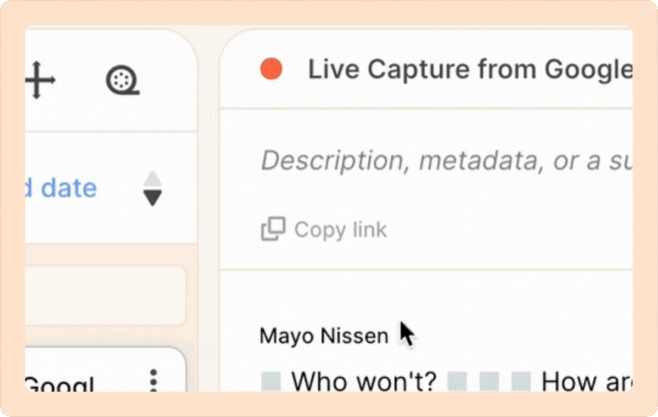Click the Mayo Nissen speaker name
Image resolution: width=658 pixels, height=417 pixels.
click(323, 336)
